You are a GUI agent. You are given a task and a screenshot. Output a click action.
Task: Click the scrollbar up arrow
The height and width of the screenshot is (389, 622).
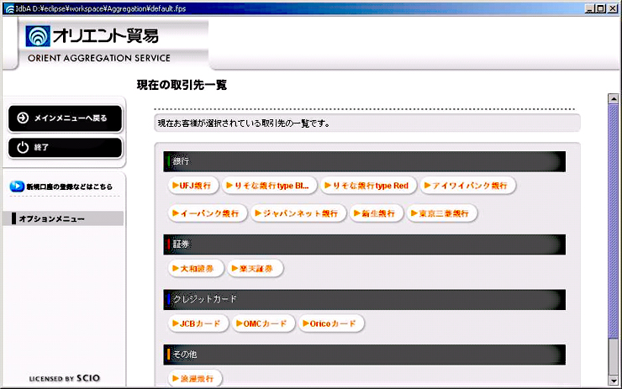coord(614,98)
